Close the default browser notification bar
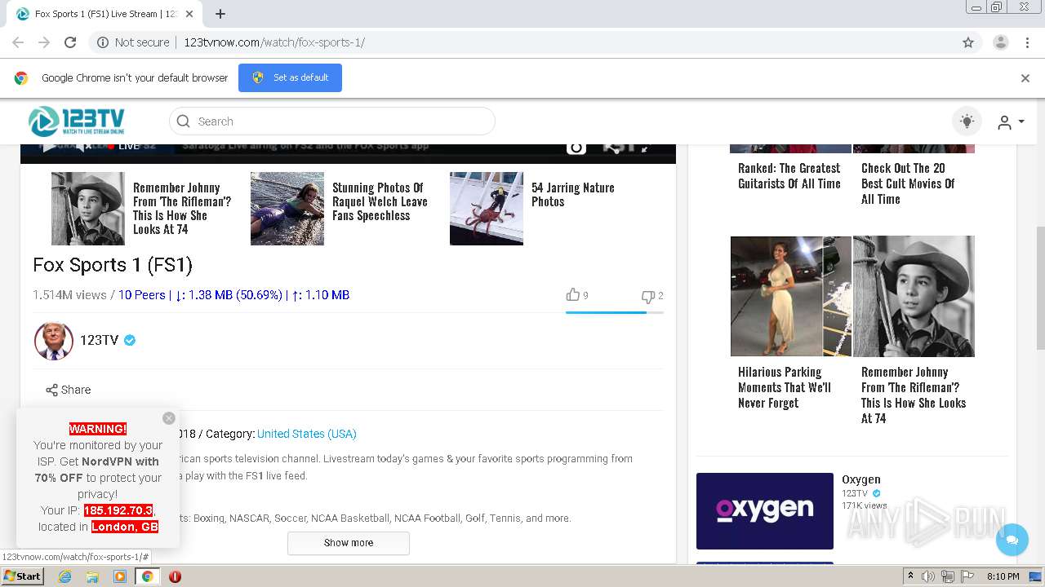The height and width of the screenshot is (587, 1045). [1025, 78]
